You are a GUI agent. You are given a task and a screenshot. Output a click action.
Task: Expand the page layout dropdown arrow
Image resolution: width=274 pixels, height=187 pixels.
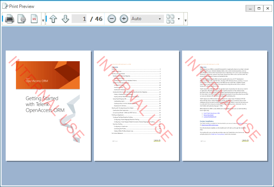(179, 19)
